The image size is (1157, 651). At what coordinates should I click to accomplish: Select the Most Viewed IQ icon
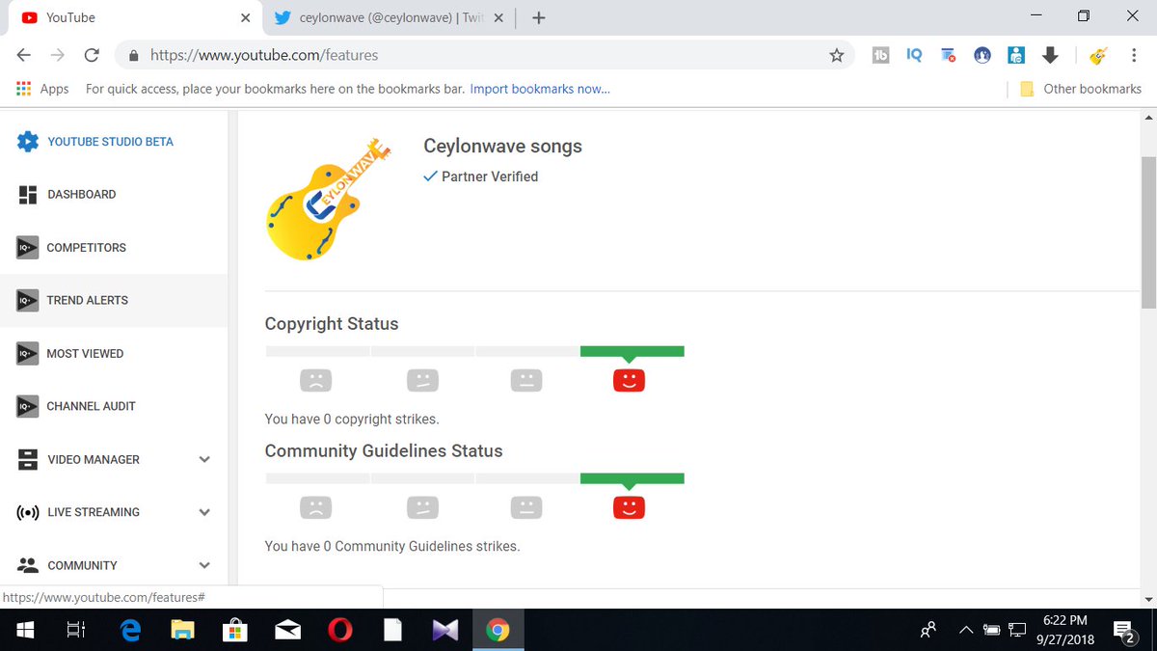click(28, 353)
